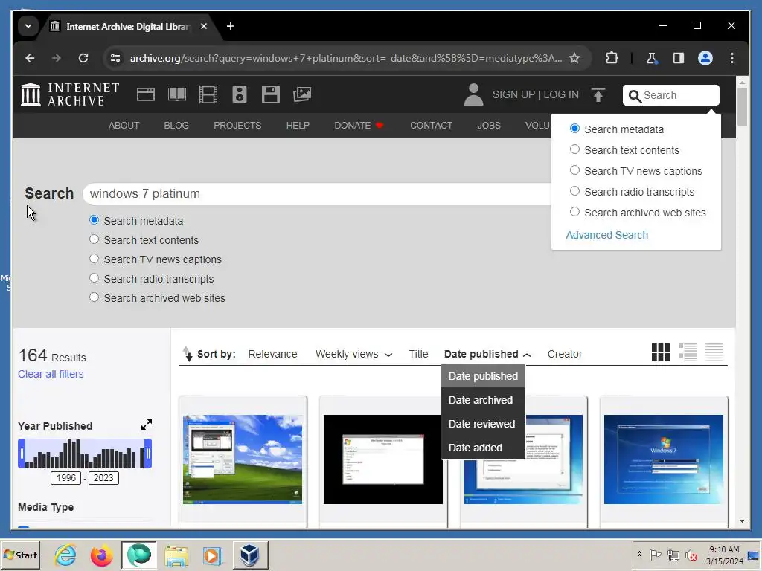Image resolution: width=762 pixels, height=571 pixels.
Task: Sort results by Creator
Action: 565,354
